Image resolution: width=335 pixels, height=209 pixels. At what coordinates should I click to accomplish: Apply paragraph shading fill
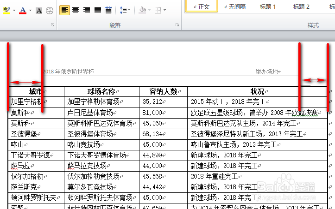(x=142, y=10)
